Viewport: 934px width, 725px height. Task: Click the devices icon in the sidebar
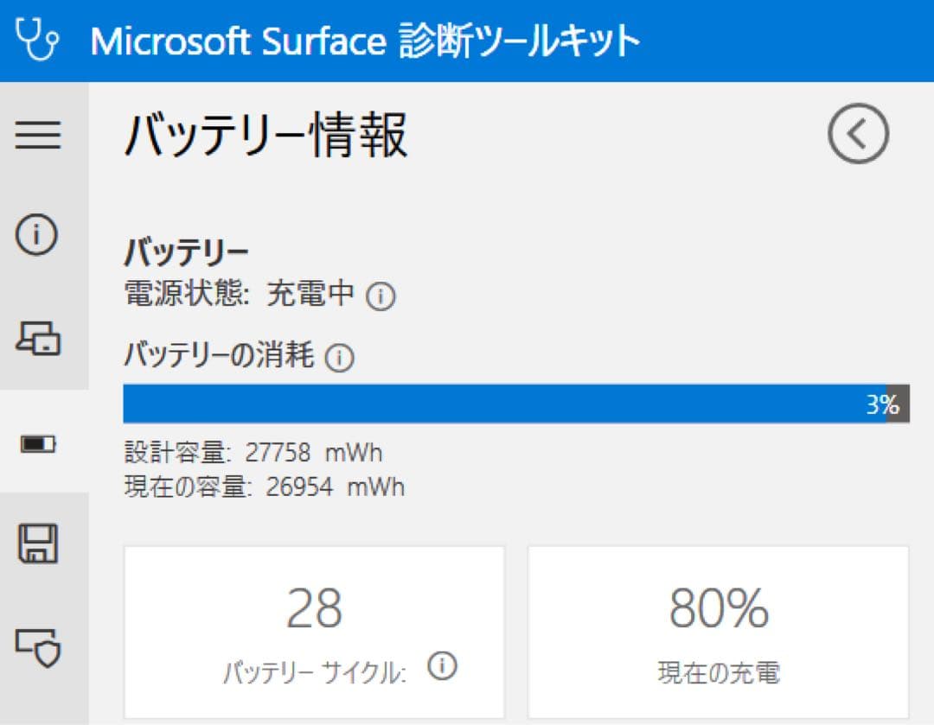(36, 340)
